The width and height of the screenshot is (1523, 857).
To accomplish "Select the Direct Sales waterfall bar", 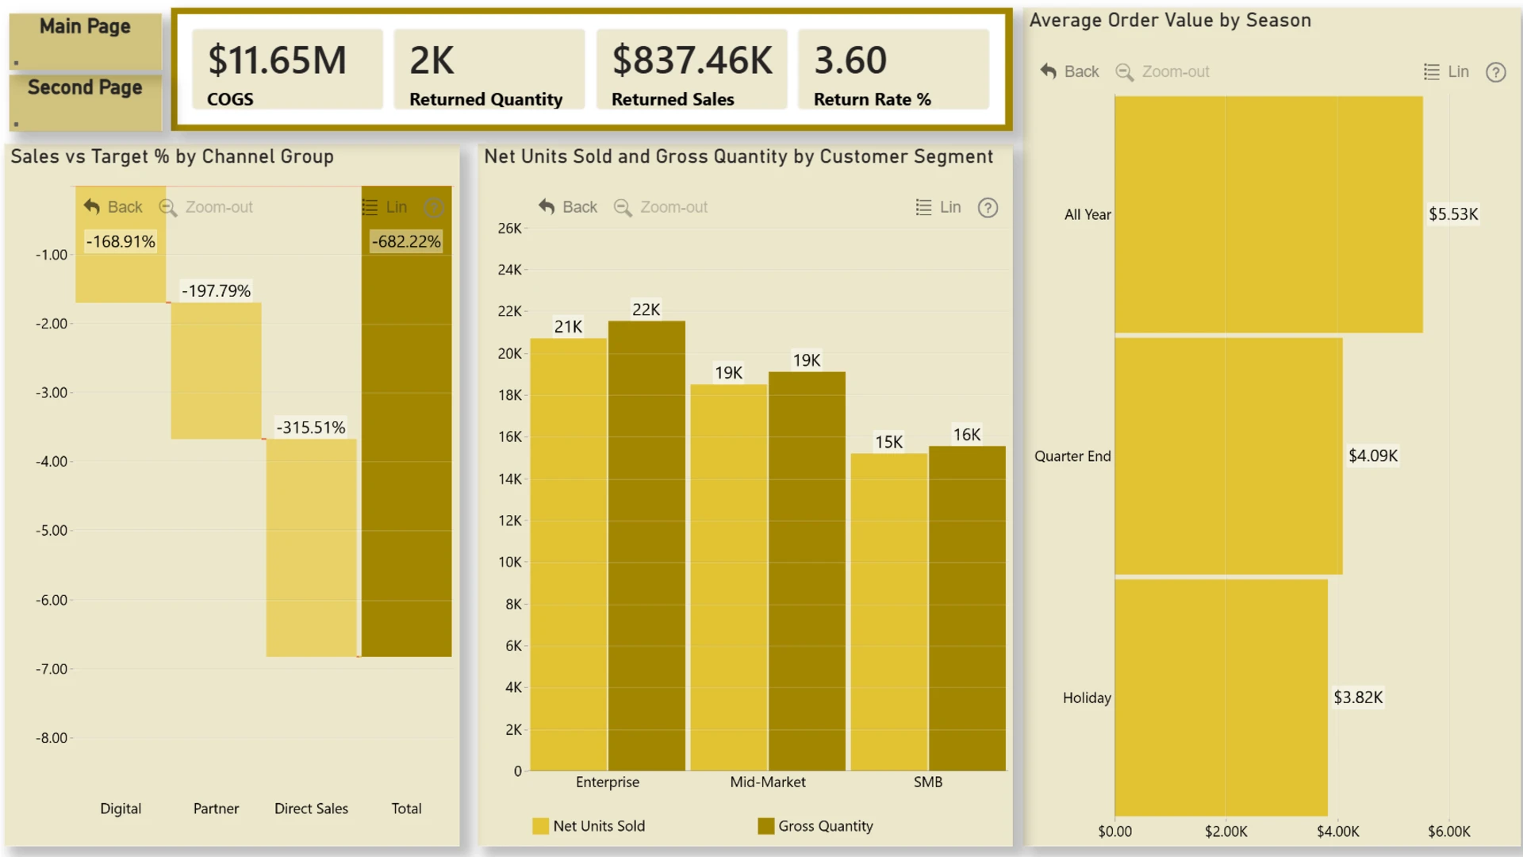I will [311, 548].
